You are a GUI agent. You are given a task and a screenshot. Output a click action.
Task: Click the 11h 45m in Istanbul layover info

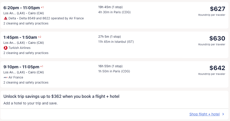tap(116, 42)
